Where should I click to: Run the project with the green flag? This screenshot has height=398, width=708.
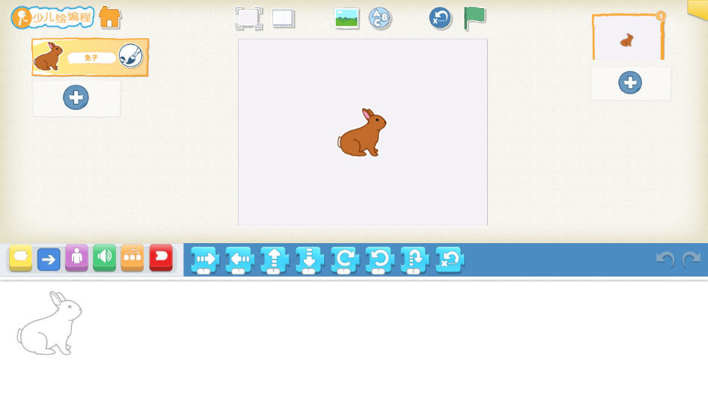point(474,18)
